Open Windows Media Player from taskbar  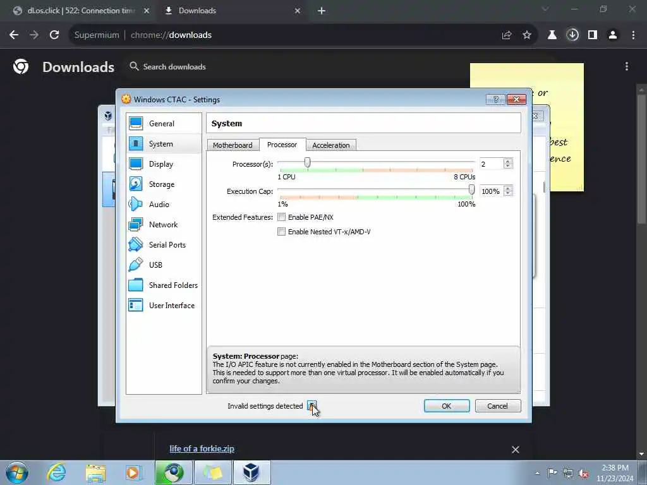133,472
